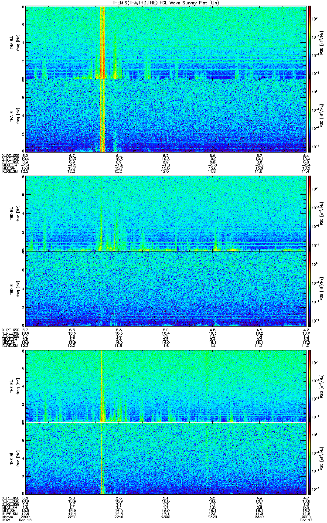Click the THA B-parallel PSD color bar
The width and height of the screenshot is (327, 523).
coord(310,115)
